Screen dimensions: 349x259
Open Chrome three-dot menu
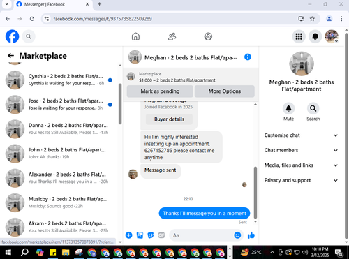click(341, 19)
